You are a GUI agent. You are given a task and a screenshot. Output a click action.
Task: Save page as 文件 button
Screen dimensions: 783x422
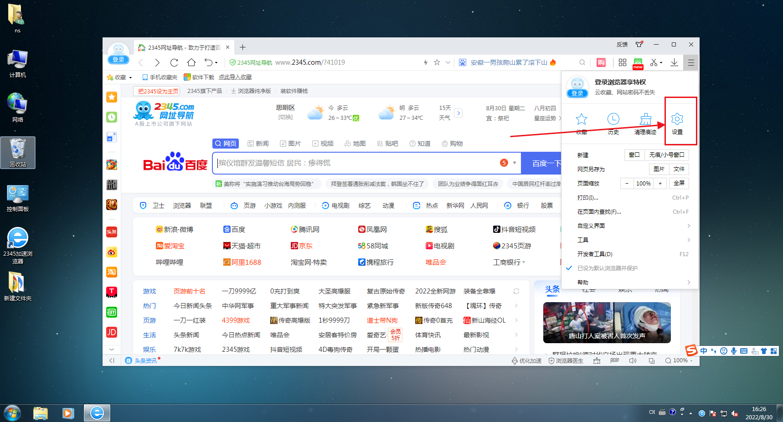[679, 169]
